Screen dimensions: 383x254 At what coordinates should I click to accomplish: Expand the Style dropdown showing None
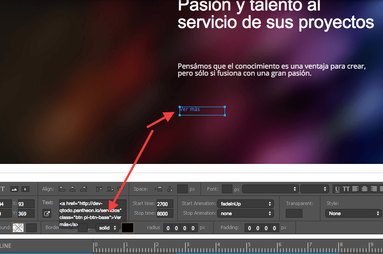353,213
